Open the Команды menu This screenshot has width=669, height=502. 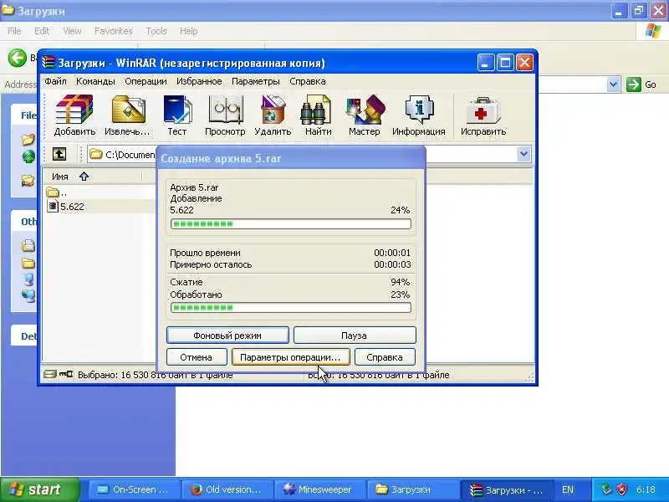[95, 81]
